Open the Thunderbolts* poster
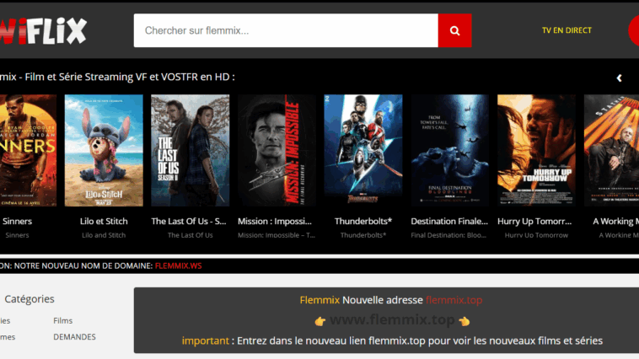 363,150
